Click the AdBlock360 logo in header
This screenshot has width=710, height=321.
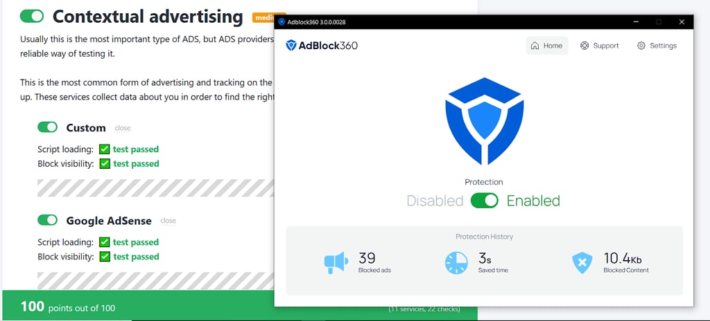click(x=322, y=45)
